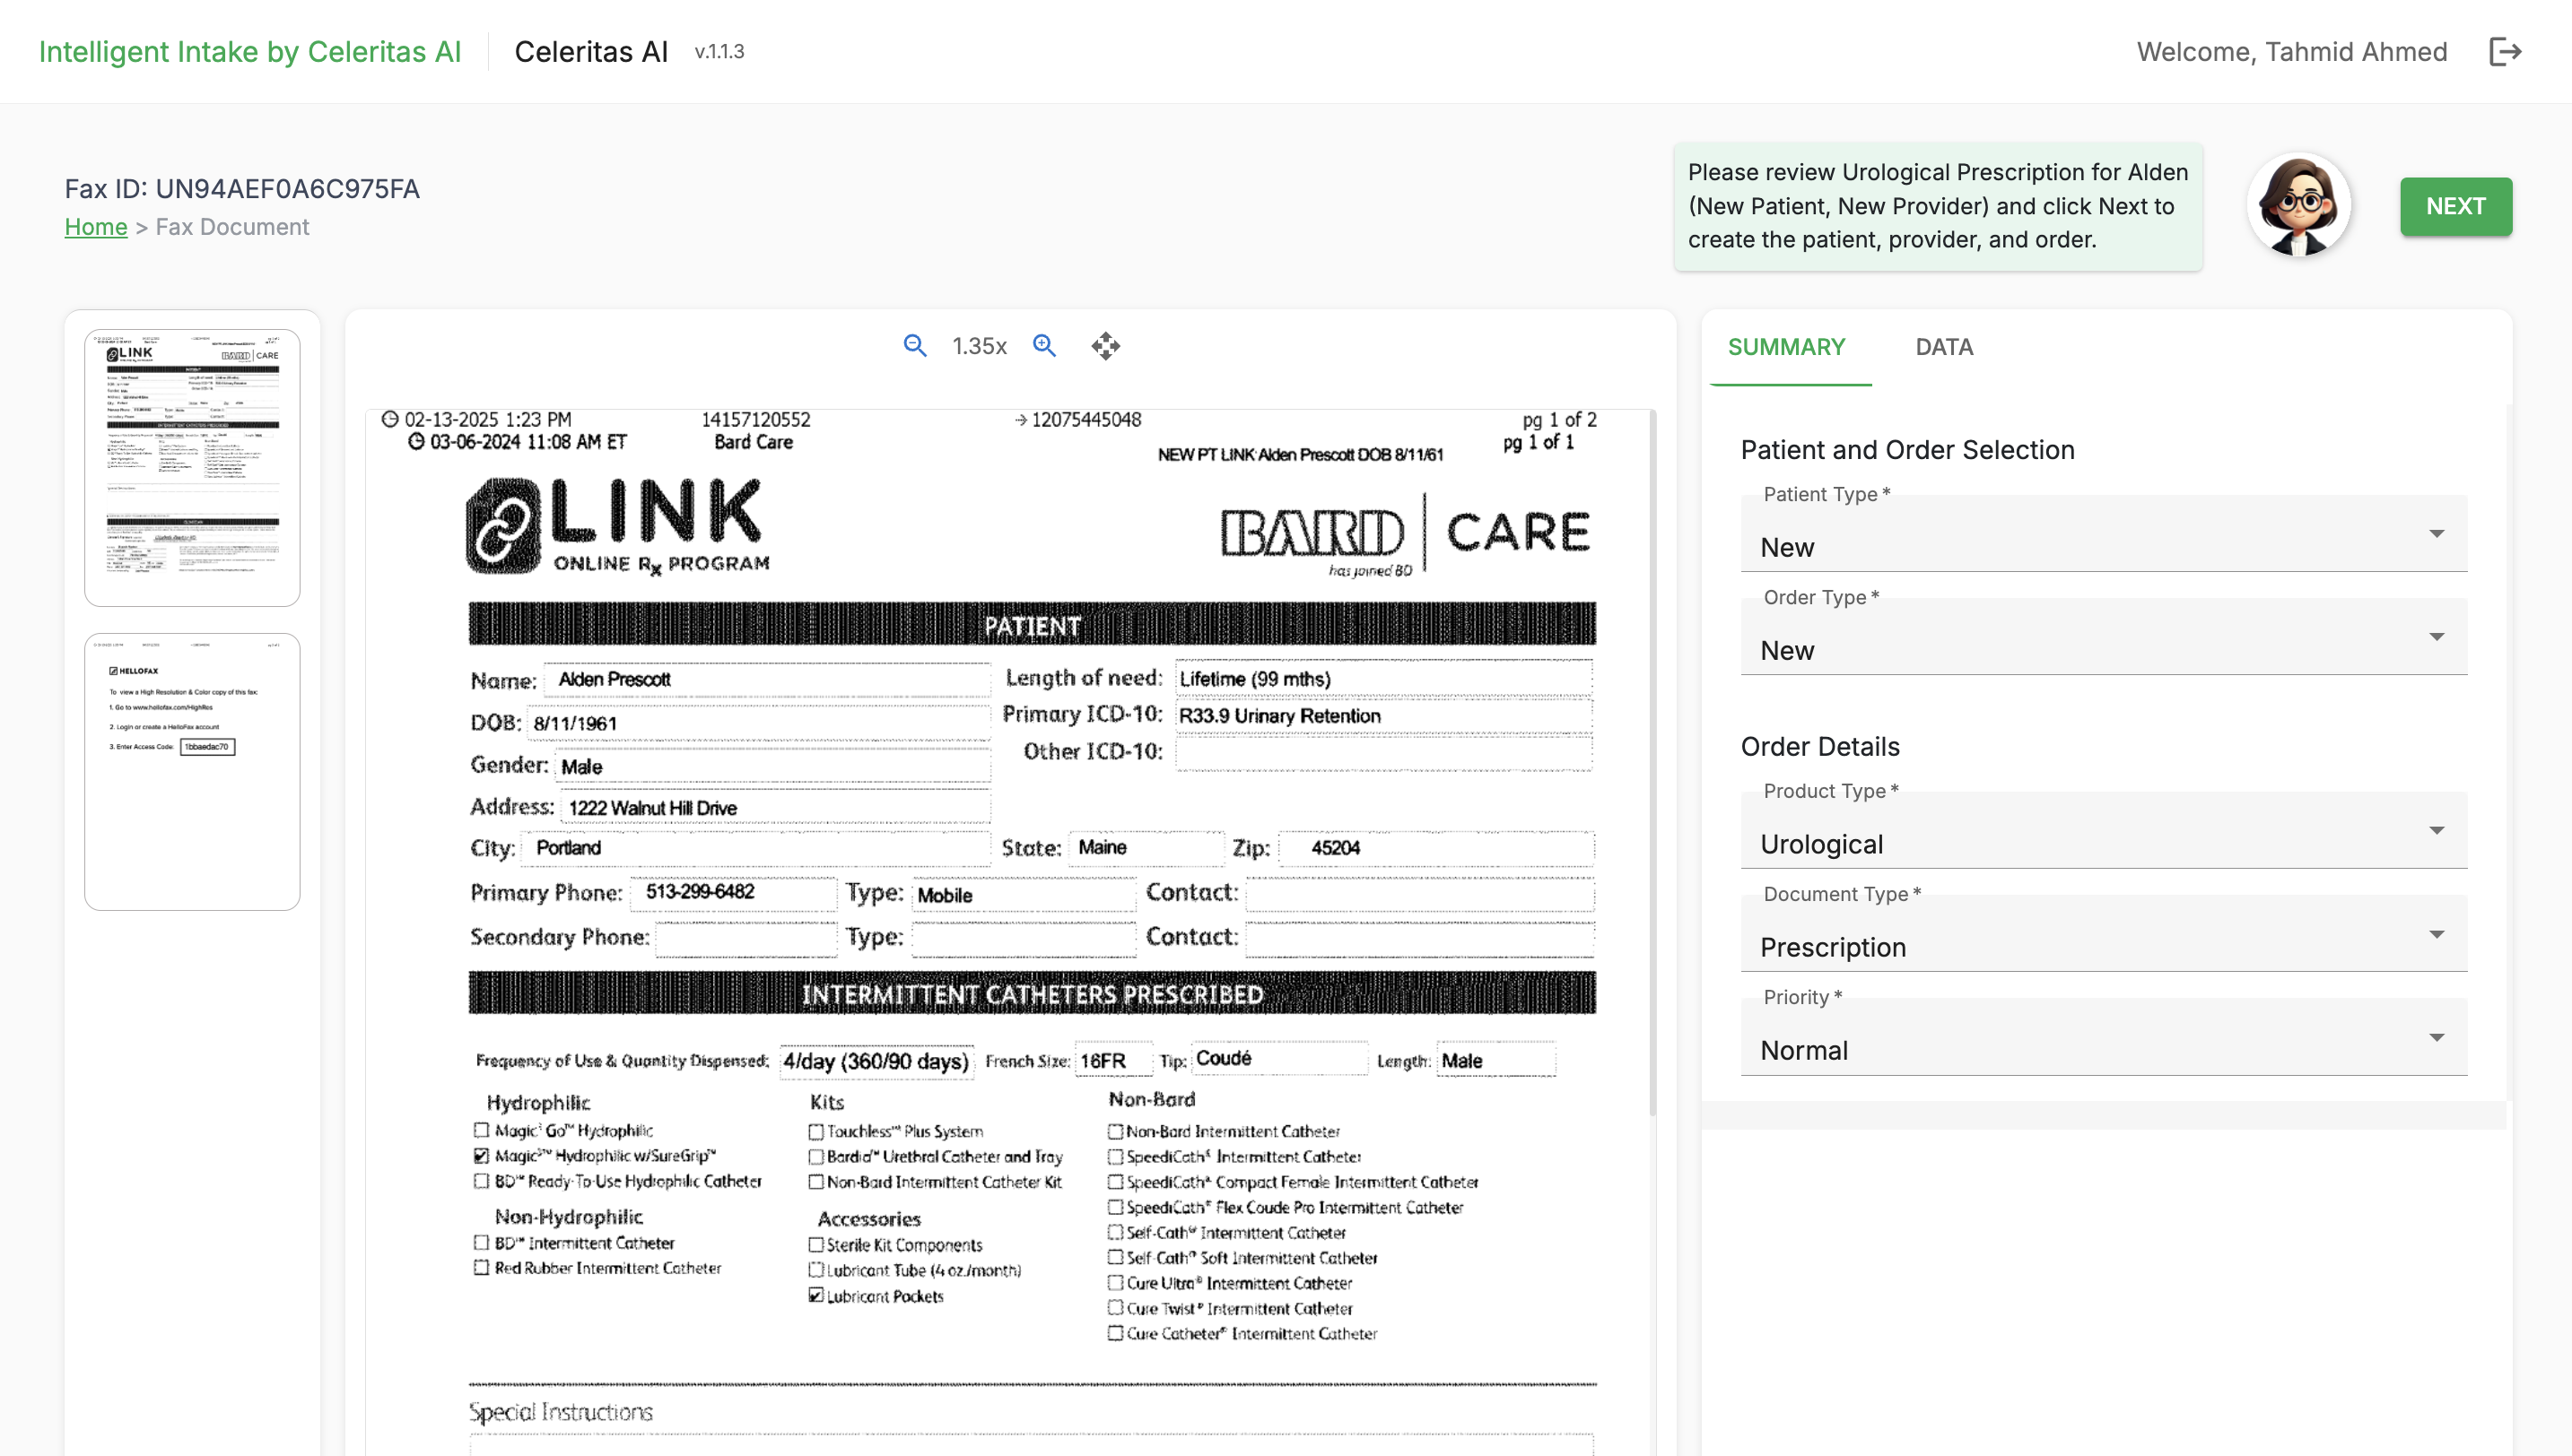This screenshot has width=2572, height=1456.
Task: Select the HelloFax second page thumbnail
Action: pos(192,770)
